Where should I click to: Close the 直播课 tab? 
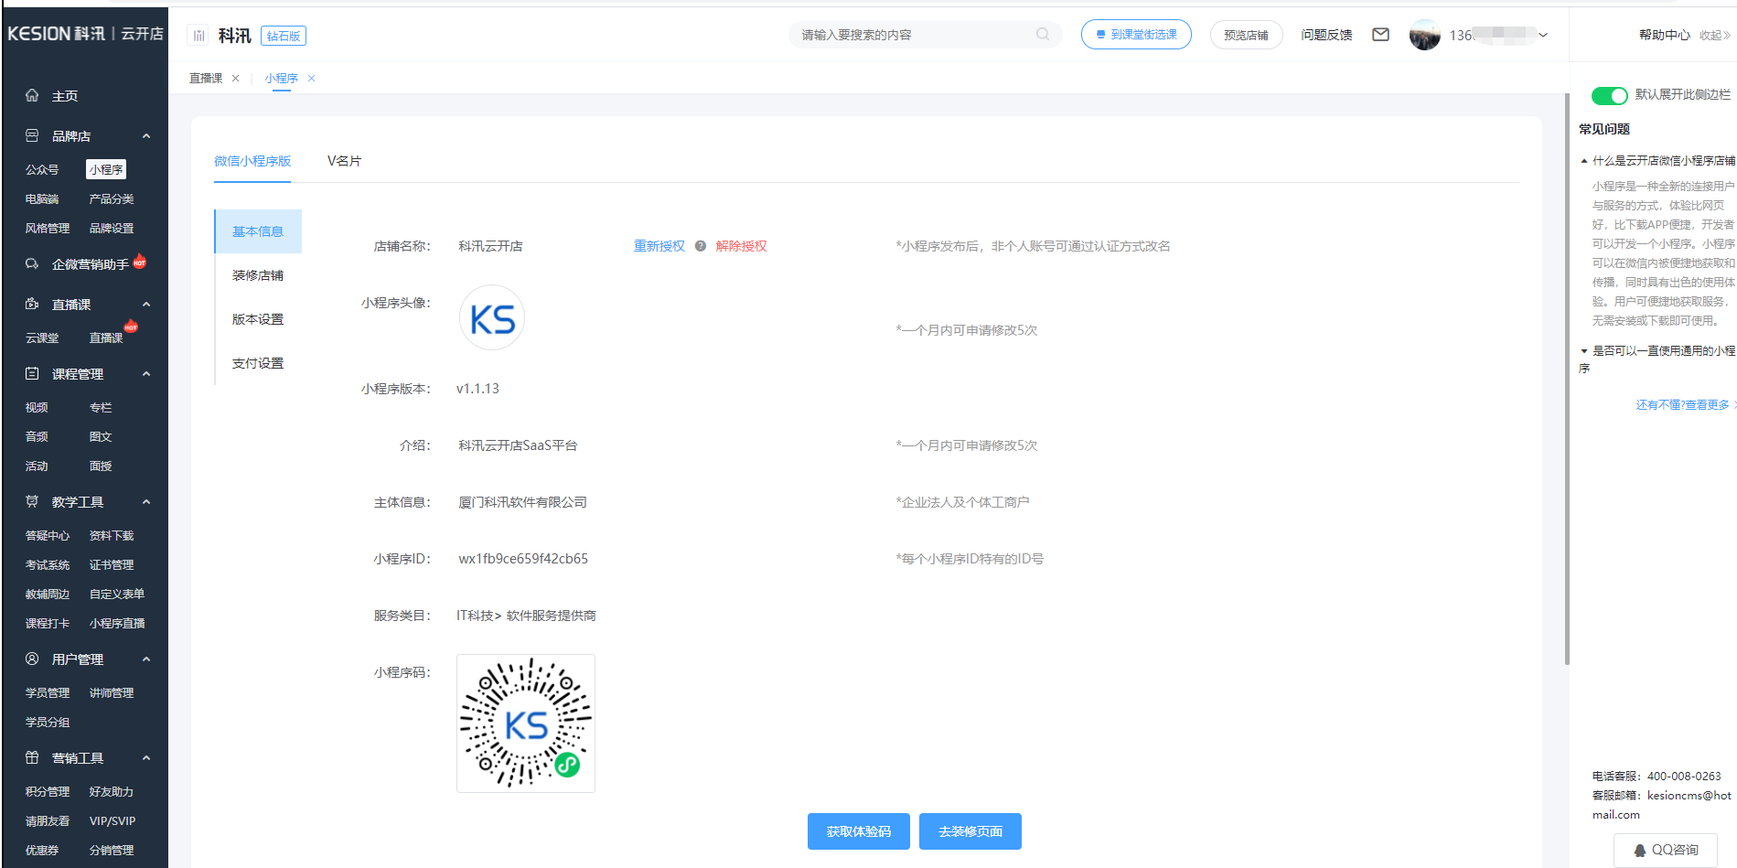pos(236,79)
